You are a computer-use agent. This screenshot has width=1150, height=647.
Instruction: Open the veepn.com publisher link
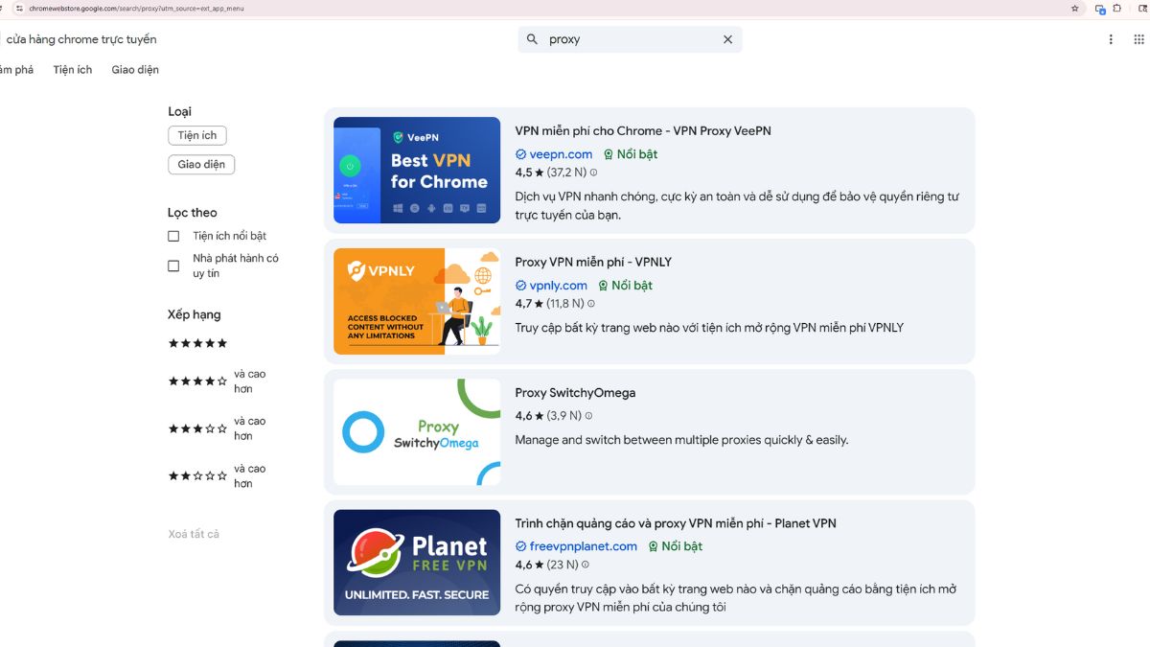tap(561, 154)
